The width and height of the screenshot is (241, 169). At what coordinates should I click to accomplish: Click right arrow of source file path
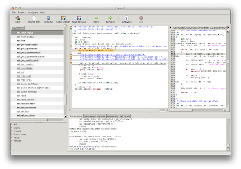228,27
